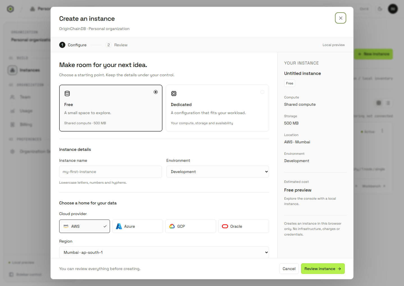Open the Region dropdown
404x286 pixels.
coord(164,252)
